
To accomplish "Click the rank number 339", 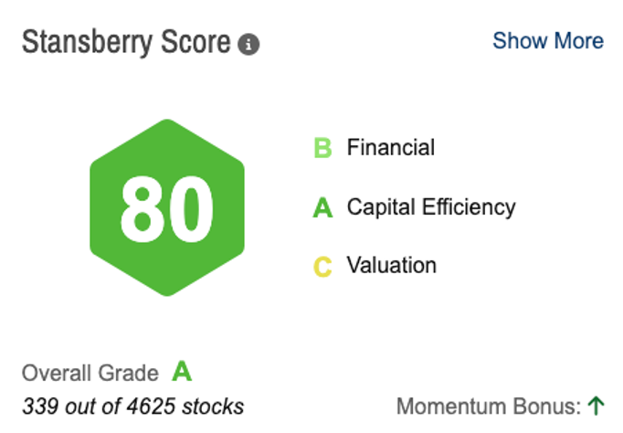I will point(41,406).
